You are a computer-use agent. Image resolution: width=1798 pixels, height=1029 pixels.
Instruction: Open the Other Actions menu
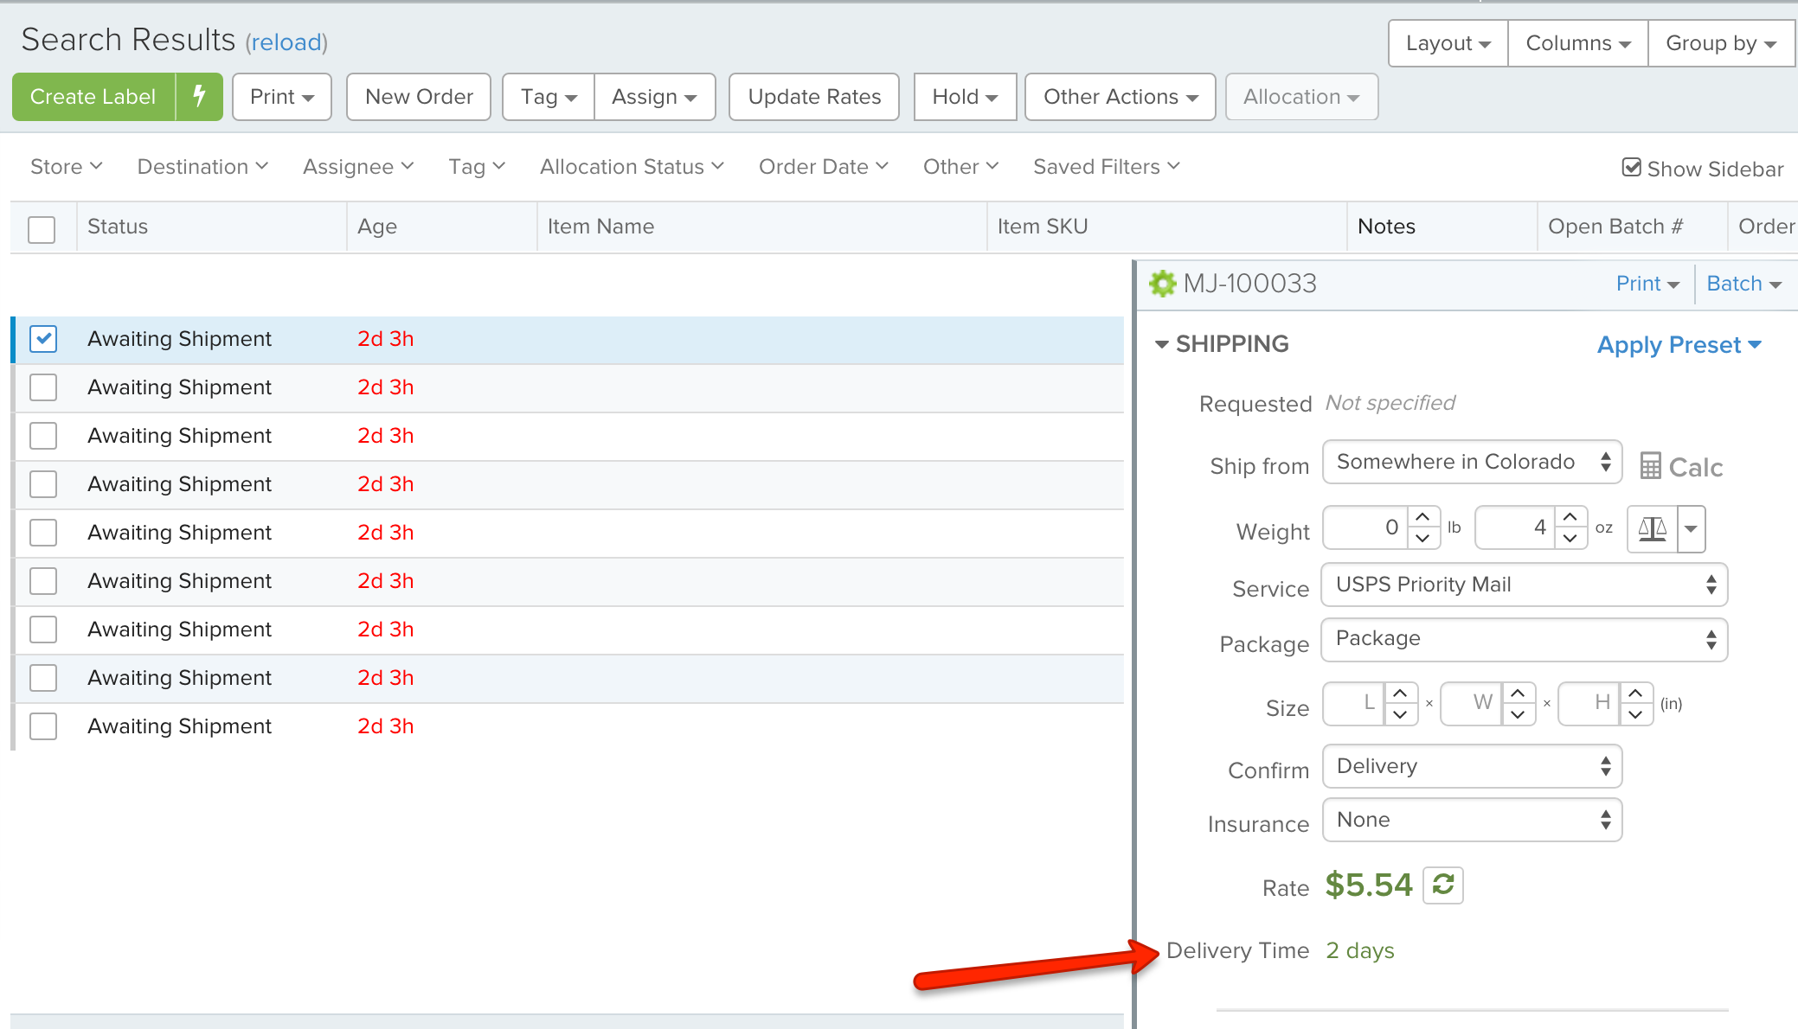point(1120,97)
